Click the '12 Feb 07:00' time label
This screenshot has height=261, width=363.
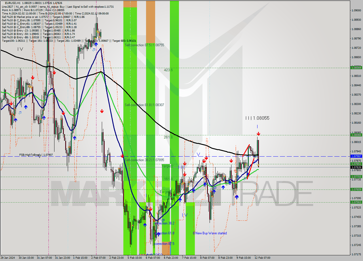262,258
